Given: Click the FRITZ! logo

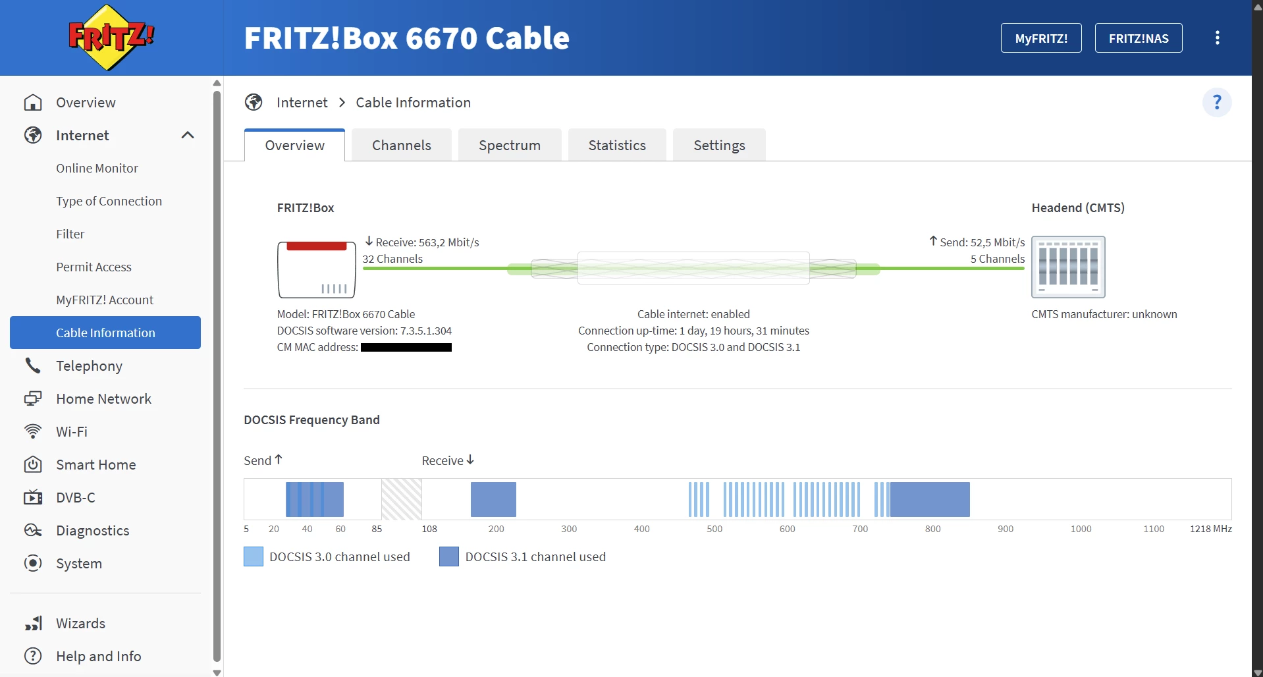Looking at the screenshot, I should [111, 38].
